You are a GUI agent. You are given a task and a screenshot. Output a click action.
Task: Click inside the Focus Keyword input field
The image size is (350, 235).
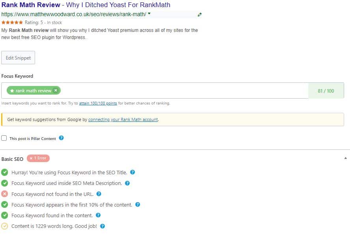click(x=155, y=90)
